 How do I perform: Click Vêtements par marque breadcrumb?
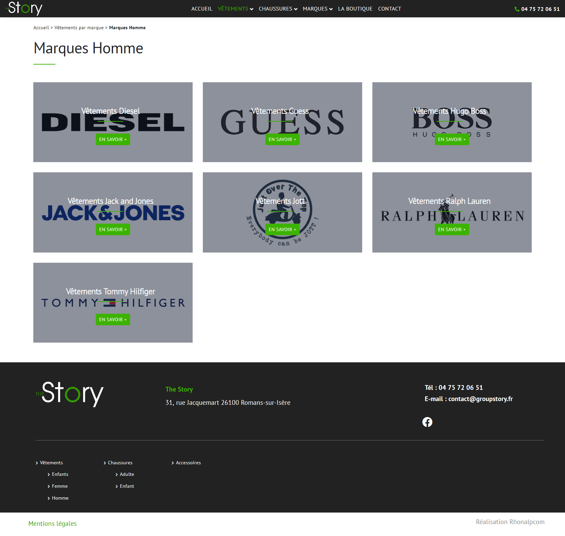pos(79,28)
